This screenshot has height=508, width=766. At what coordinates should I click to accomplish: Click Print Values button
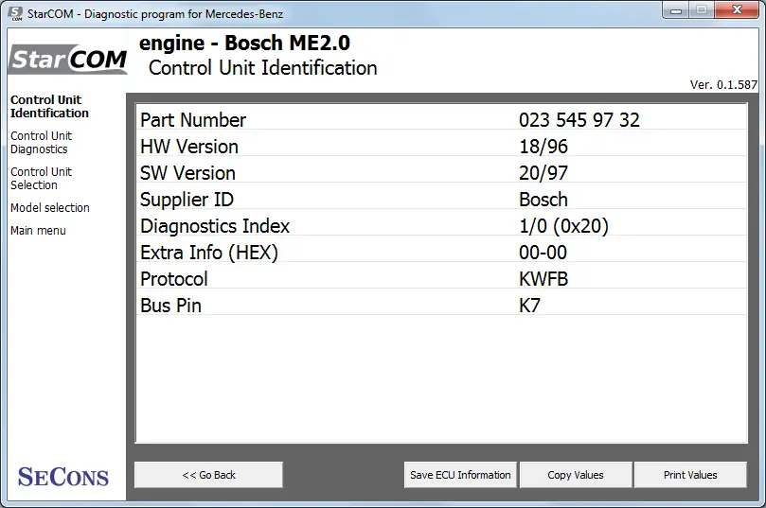coord(690,475)
